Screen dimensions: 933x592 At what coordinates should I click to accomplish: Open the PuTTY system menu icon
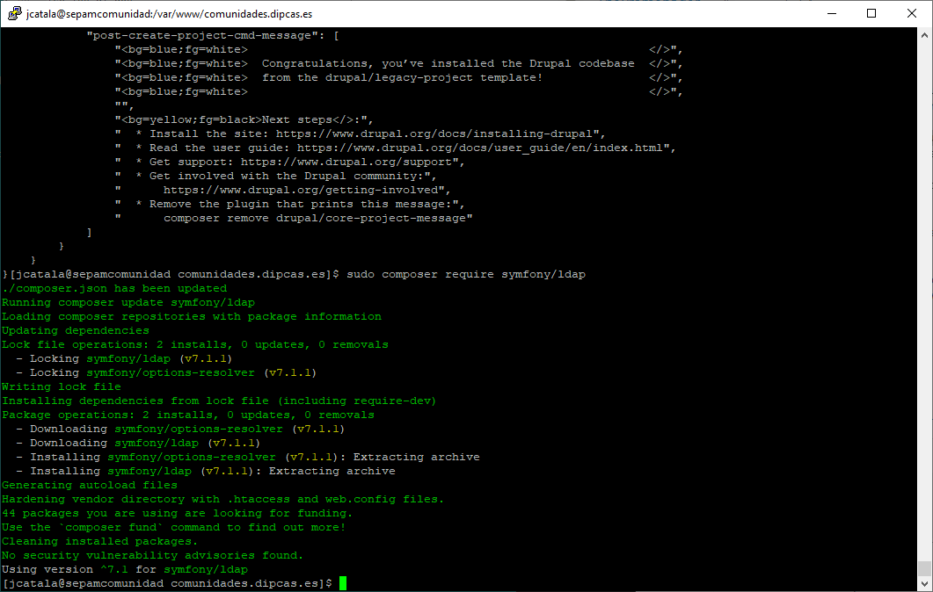pos(14,13)
